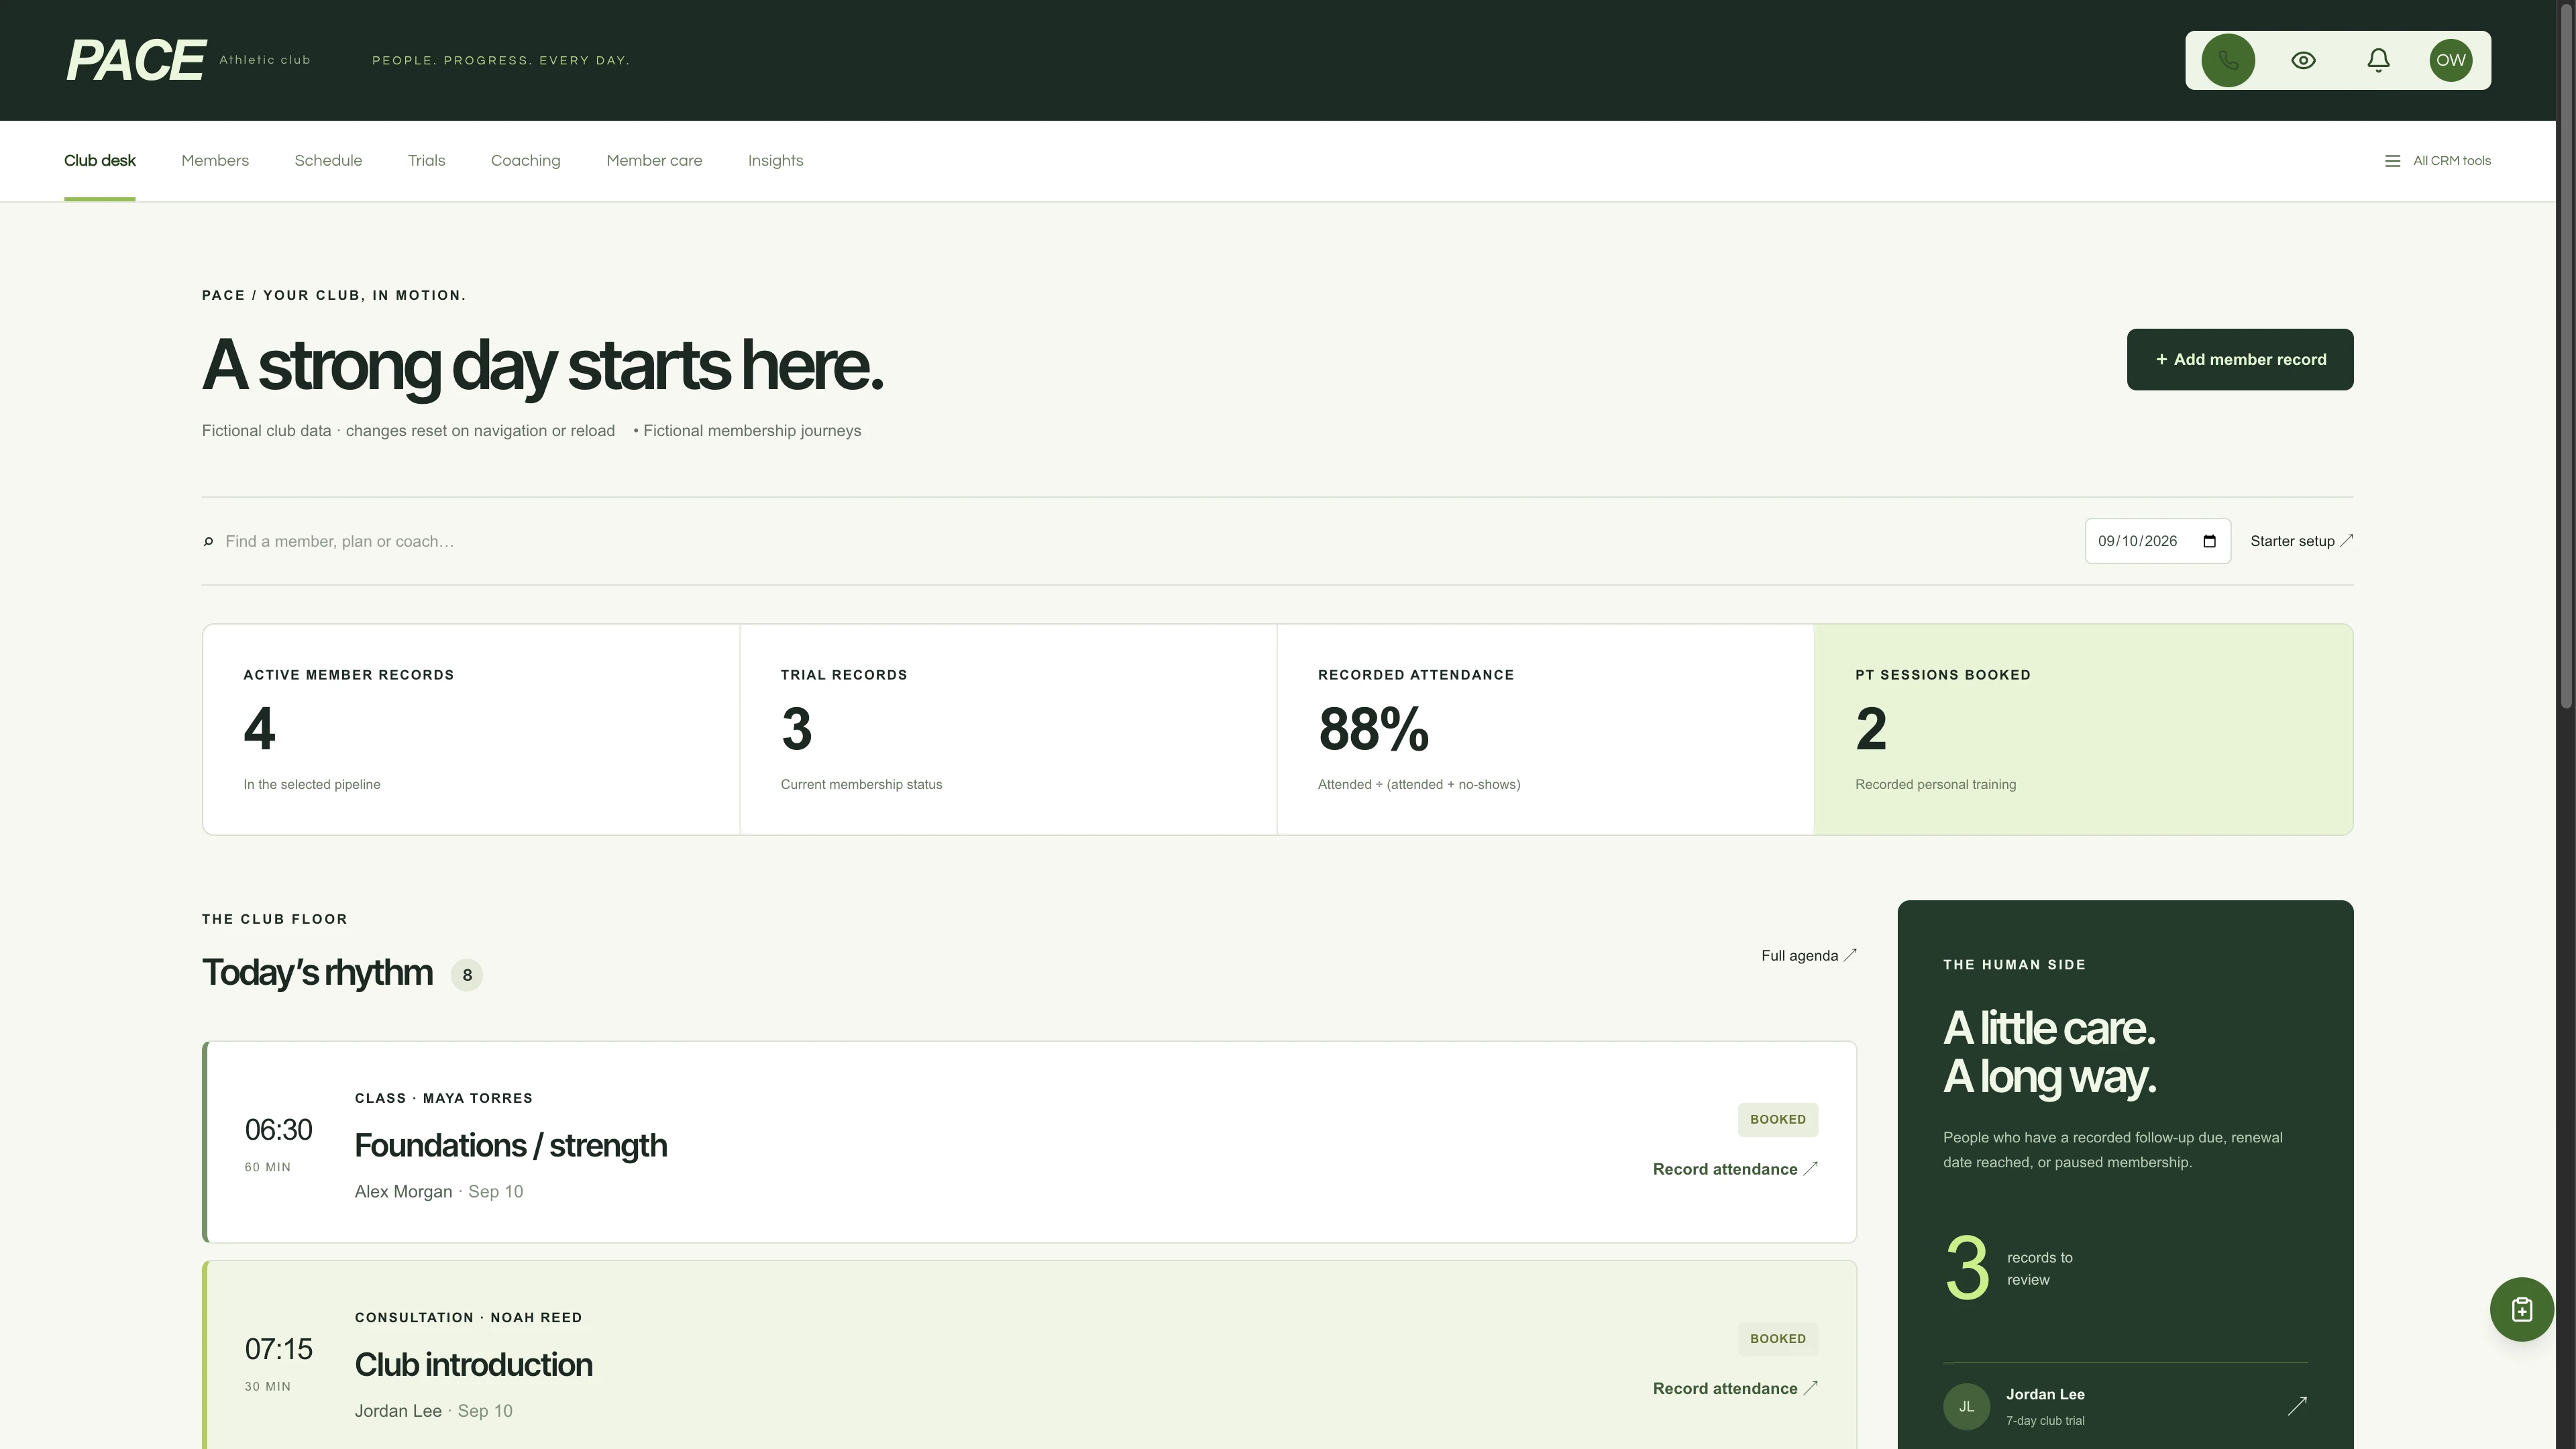Click the 09/10/2026 date field

(x=2157, y=541)
